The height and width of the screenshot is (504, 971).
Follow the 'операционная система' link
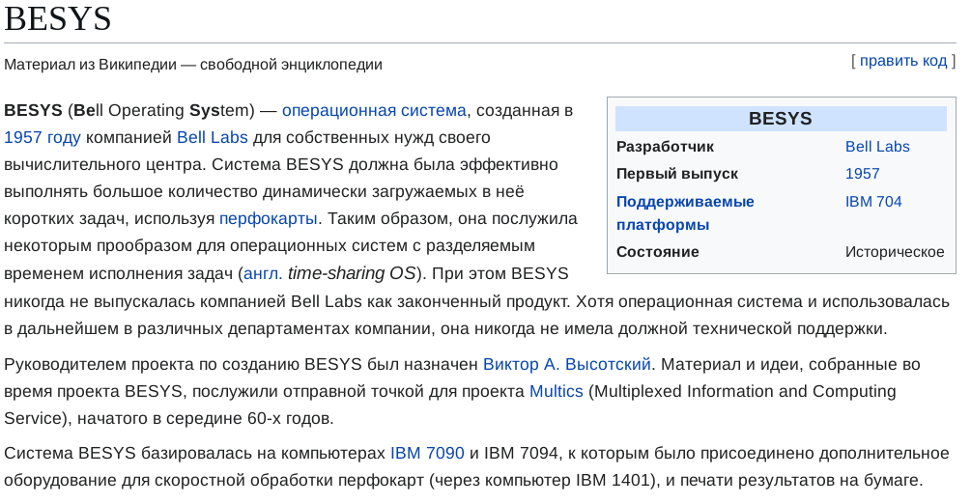[374, 110]
